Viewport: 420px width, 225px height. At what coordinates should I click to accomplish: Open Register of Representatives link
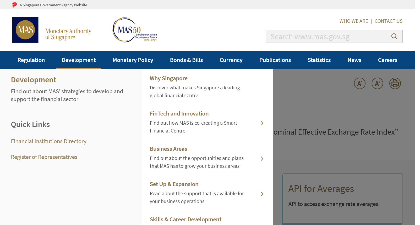tap(44, 157)
